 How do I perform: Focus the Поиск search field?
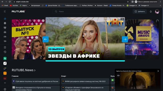click(79, 11)
